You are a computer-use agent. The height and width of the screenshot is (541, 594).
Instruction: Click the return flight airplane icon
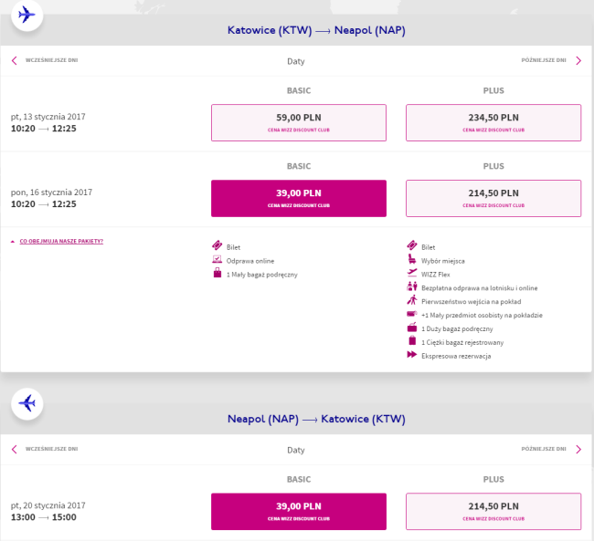[27, 402]
